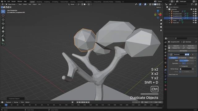Screen dimensions: 198x111
Task: Hide Plane.001 via its eye icon
Action: pos(193,23)
